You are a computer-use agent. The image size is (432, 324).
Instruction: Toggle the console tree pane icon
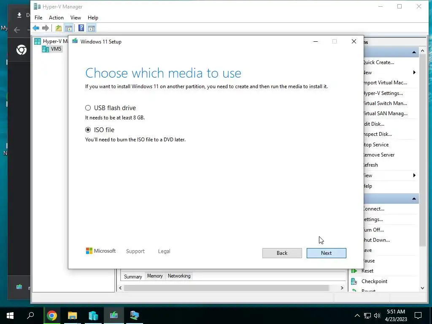69,28
